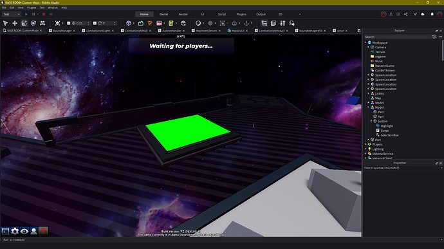Toggle the Rotate snapping checkbox
The width and height of the screenshot is (444, 249).
(95, 23)
